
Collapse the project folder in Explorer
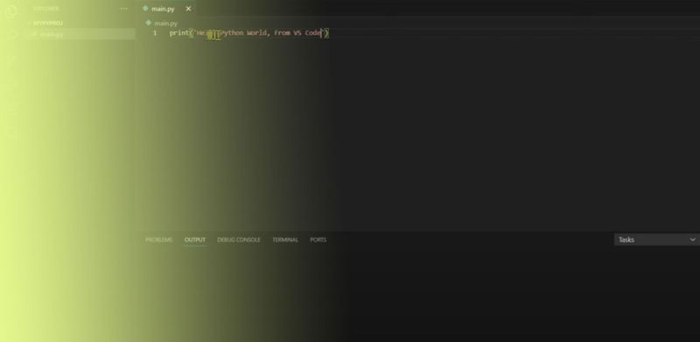[x=48, y=24]
